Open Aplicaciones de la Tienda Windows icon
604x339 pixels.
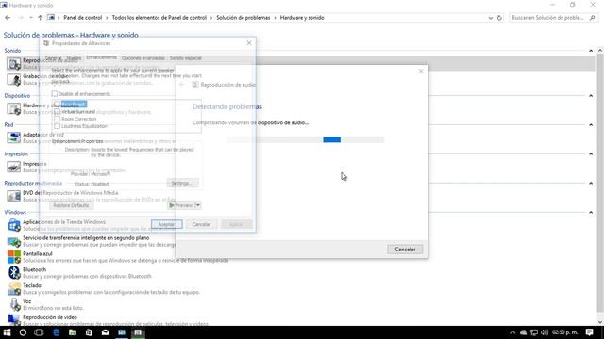(14, 225)
